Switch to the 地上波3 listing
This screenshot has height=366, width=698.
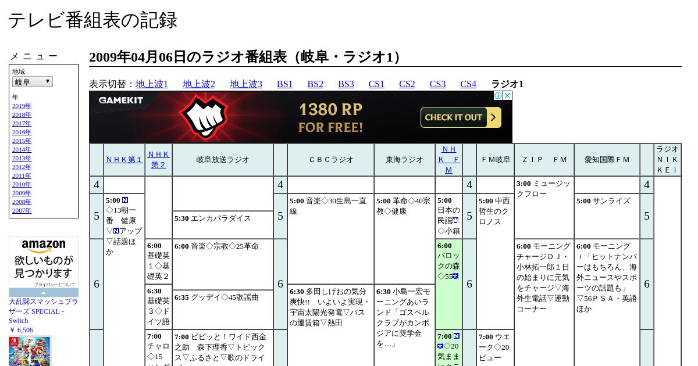pos(246,84)
